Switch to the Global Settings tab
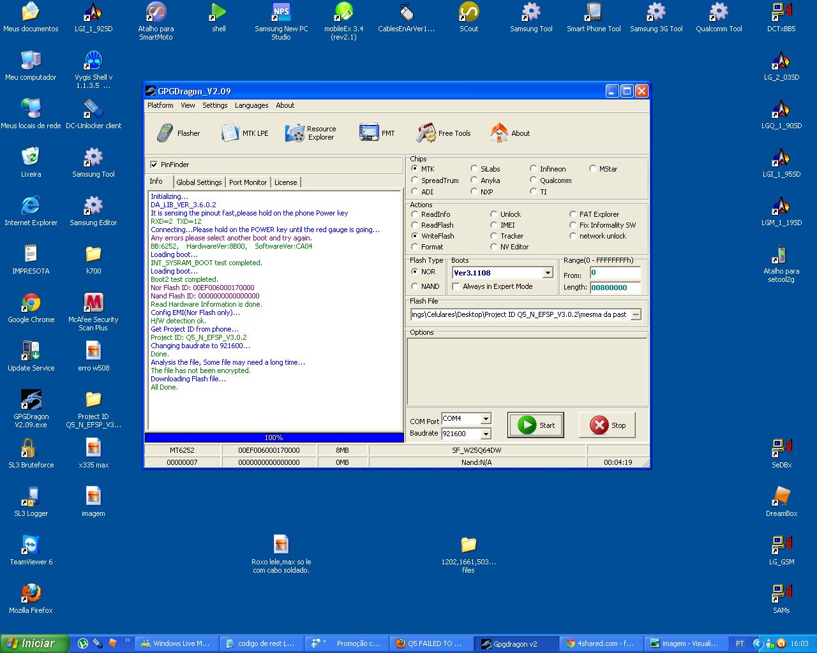Screen dimensions: 817x653 point(199,182)
